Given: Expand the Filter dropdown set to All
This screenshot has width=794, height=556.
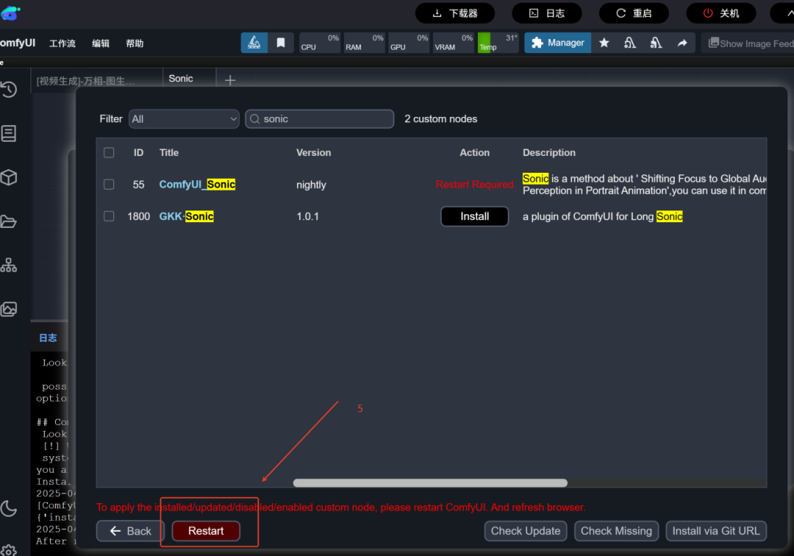Looking at the screenshot, I should coord(184,119).
